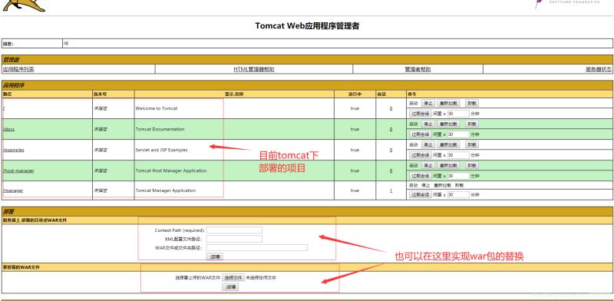The height and width of the screenshot is (301, 614).
Task: Reload (重新加载) the /examples application
Action: tap(448, 144)
